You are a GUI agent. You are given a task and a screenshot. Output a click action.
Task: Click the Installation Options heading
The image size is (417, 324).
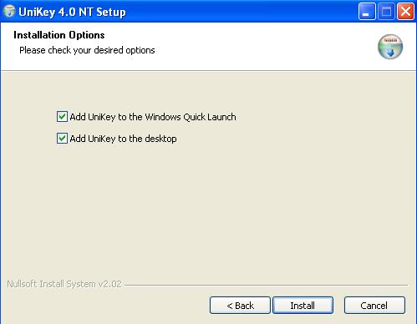click(59, 35)
